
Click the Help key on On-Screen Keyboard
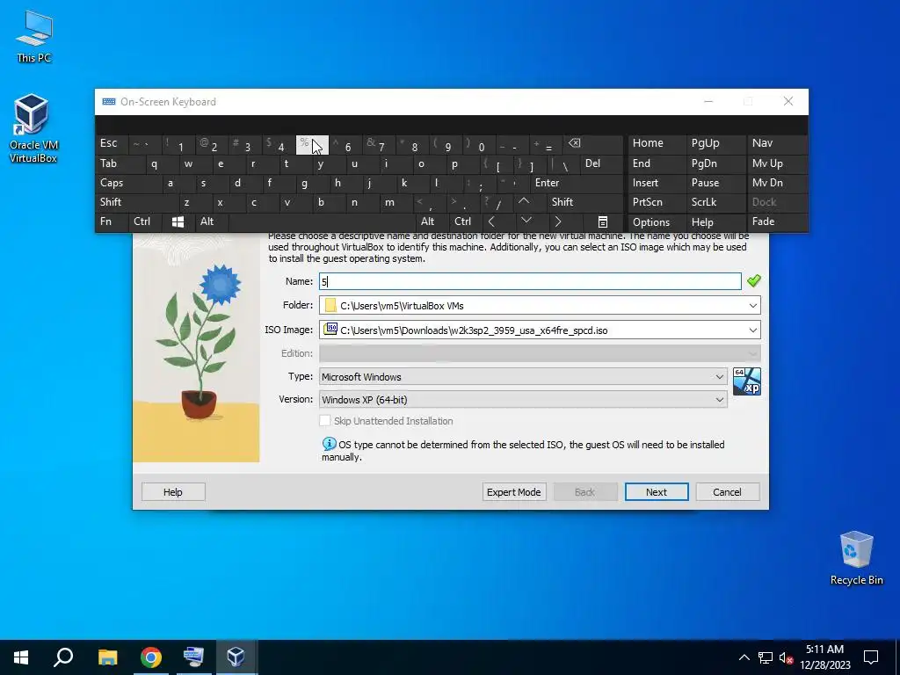click(715, 222)
